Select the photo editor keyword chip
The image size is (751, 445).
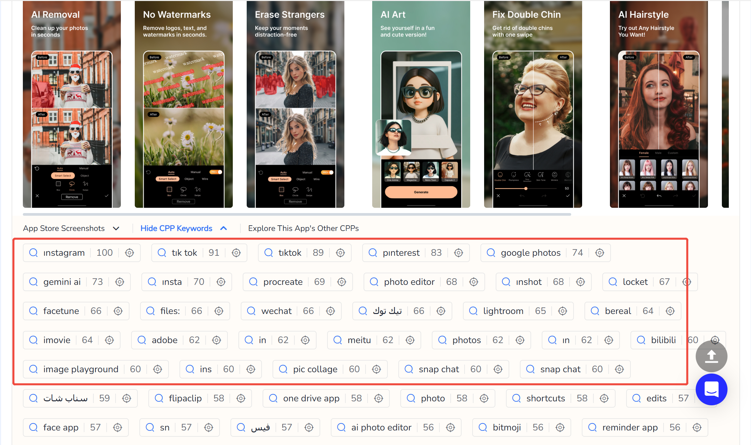click(409, 282)
